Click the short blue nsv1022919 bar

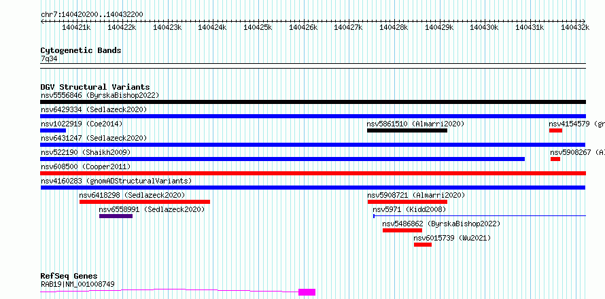point(53,130)
